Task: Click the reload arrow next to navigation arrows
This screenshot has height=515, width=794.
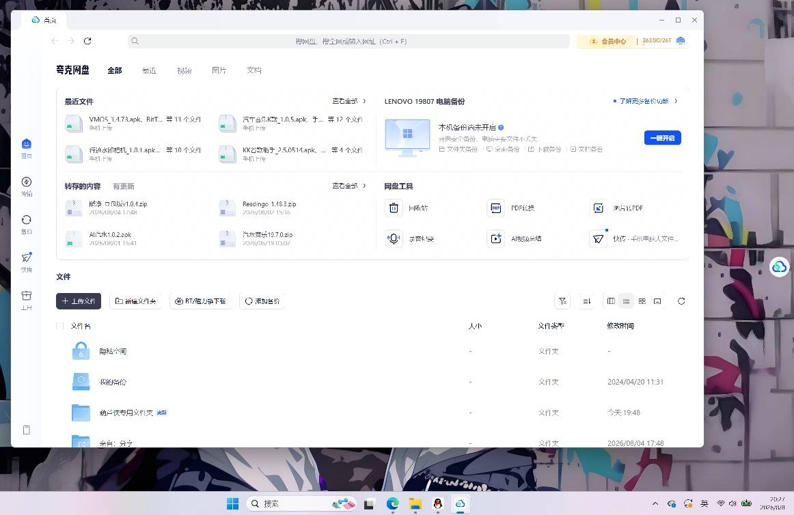Action: coord(87,41)
